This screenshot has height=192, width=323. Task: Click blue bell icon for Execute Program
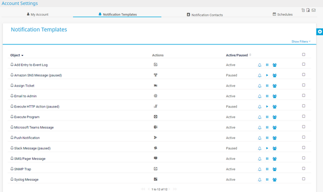(x=259, y=117)
